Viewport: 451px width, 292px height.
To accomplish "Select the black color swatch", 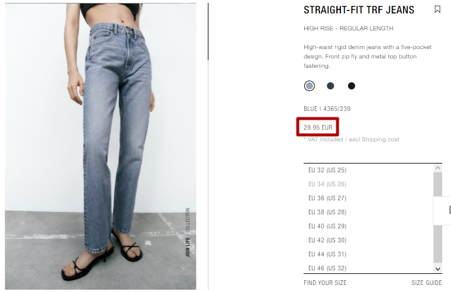I will [x=352, y=86].
